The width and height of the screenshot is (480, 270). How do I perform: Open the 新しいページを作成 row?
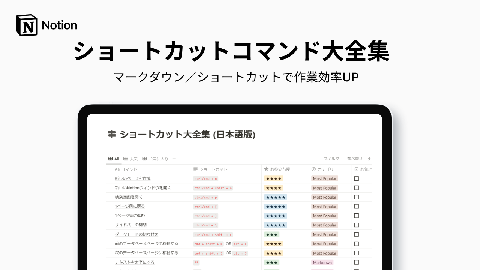(x=132, y=178)
